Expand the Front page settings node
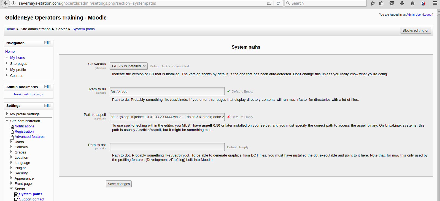Viewport: 440px width, 201px height. point(11,183)
